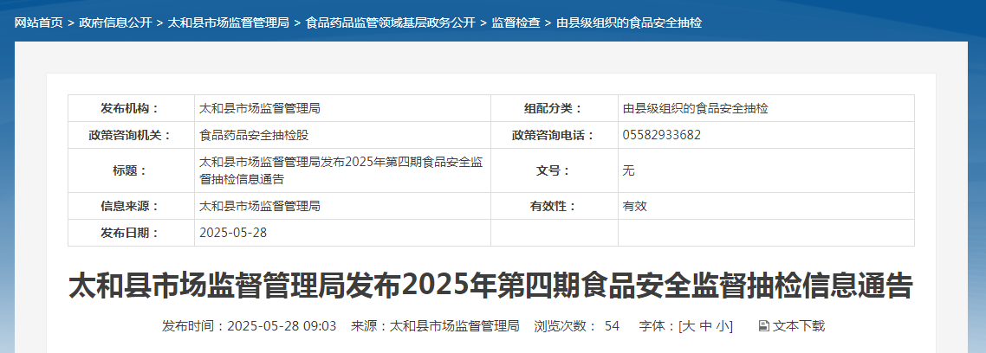This screenshot has width=986, height=353.
Task: Click the 政策咨询机关 label cell
Action: click(x=131, y=135)
